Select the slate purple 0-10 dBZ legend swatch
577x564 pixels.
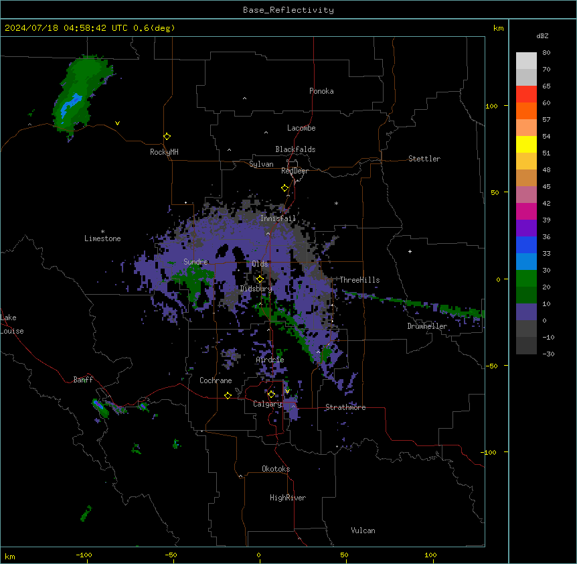pyautogui.click(x=526, y=312)
